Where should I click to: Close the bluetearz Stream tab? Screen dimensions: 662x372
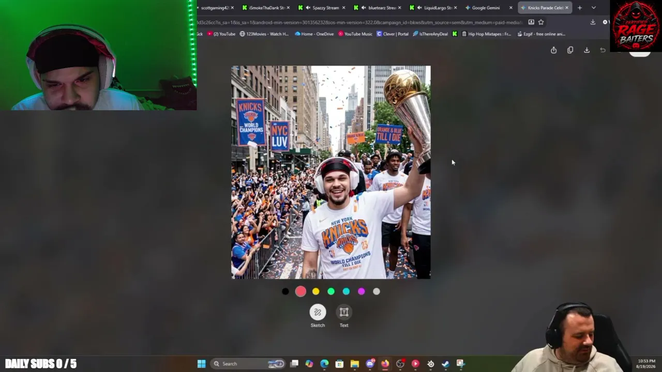[x=399, y=8]
